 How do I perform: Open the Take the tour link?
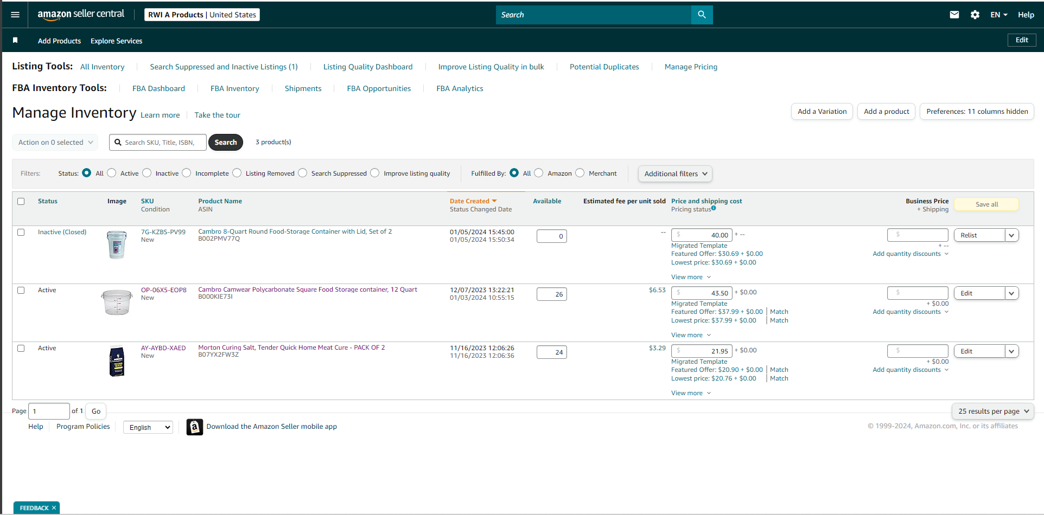[x=217, y=115]
